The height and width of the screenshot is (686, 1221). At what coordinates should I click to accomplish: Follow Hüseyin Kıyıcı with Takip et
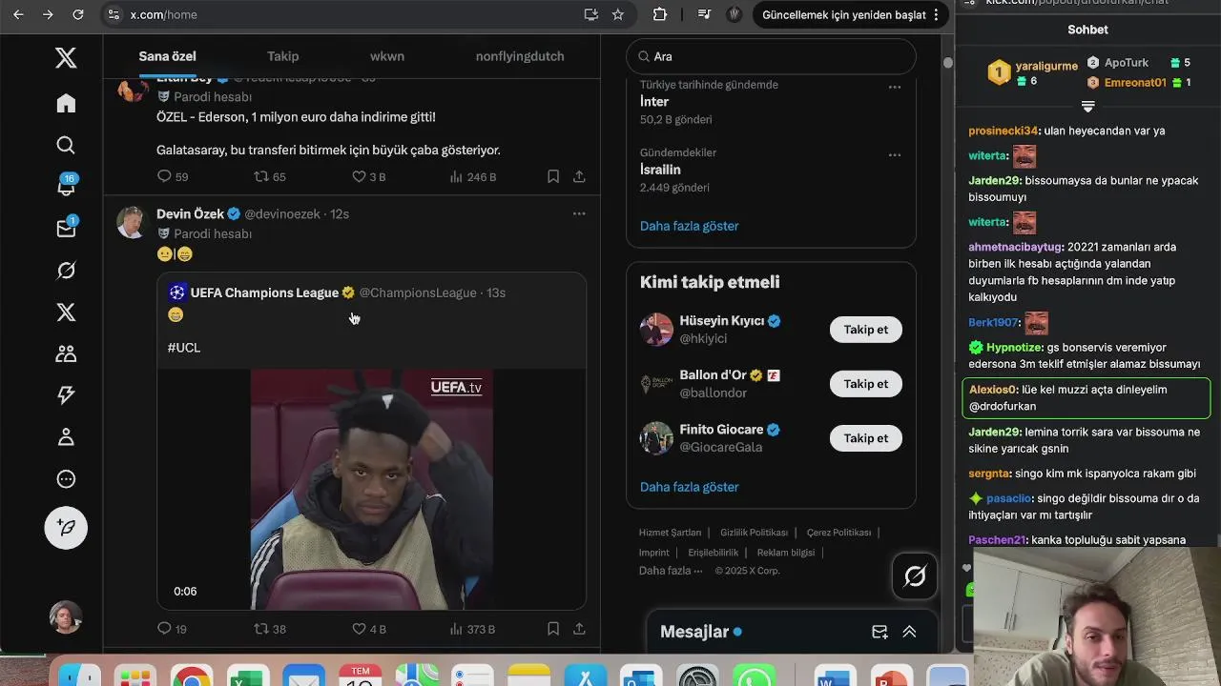(x=866, y=330)
